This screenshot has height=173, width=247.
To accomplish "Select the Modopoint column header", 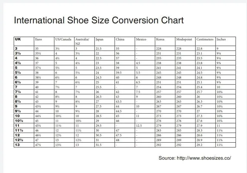I will click(184, 39).
